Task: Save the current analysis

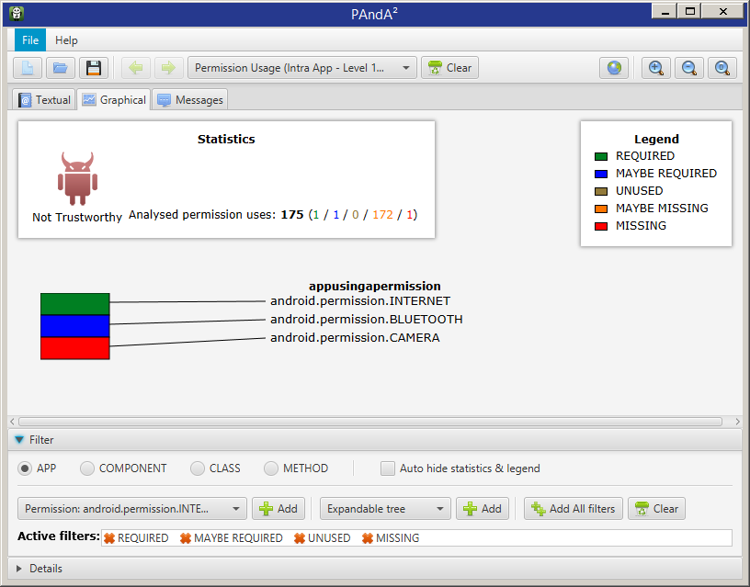Action: tap(94, 67)
